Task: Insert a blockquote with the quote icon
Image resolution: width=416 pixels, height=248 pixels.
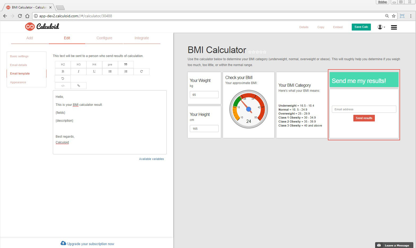Action: tap(126, 64)
